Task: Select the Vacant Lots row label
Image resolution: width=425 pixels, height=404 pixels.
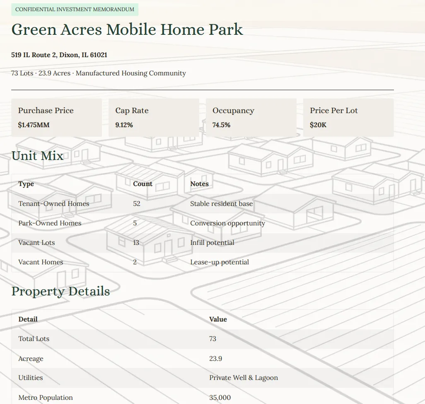Action: pyautogui.click(x=36, y=243)
